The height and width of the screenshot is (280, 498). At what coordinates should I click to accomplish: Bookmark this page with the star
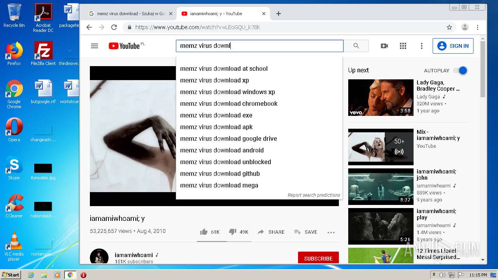point(449,27)
